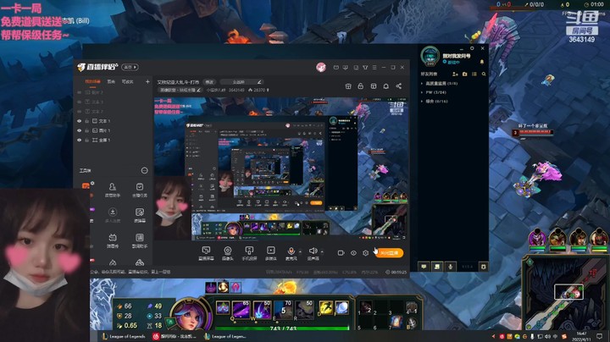Image resolution: width=610 pixels, height=342 pixels.
Task: Toggle the lock on the 图片 1 layer
Action: click(87, 130)
